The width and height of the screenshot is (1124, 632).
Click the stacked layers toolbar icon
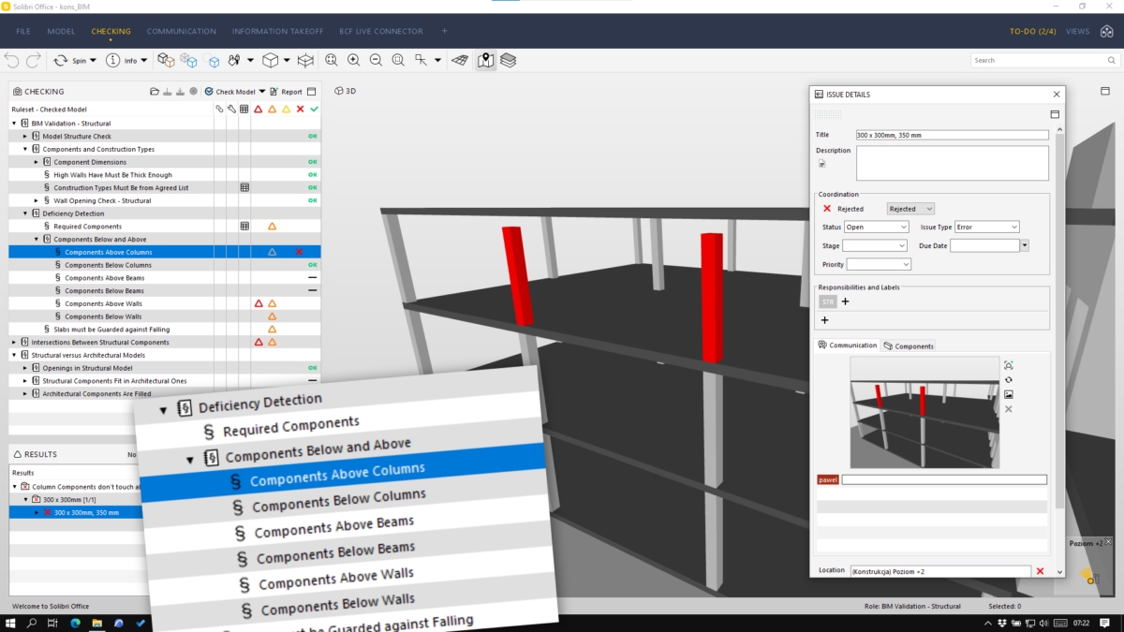click(508, 60)
